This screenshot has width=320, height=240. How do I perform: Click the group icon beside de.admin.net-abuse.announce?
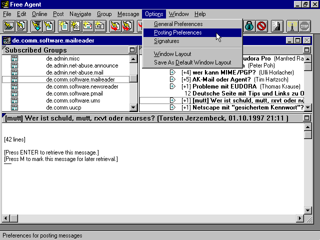[x=14, y=65]
